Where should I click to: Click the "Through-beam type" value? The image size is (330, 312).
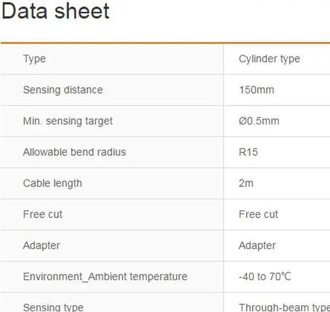pos(284,307)
